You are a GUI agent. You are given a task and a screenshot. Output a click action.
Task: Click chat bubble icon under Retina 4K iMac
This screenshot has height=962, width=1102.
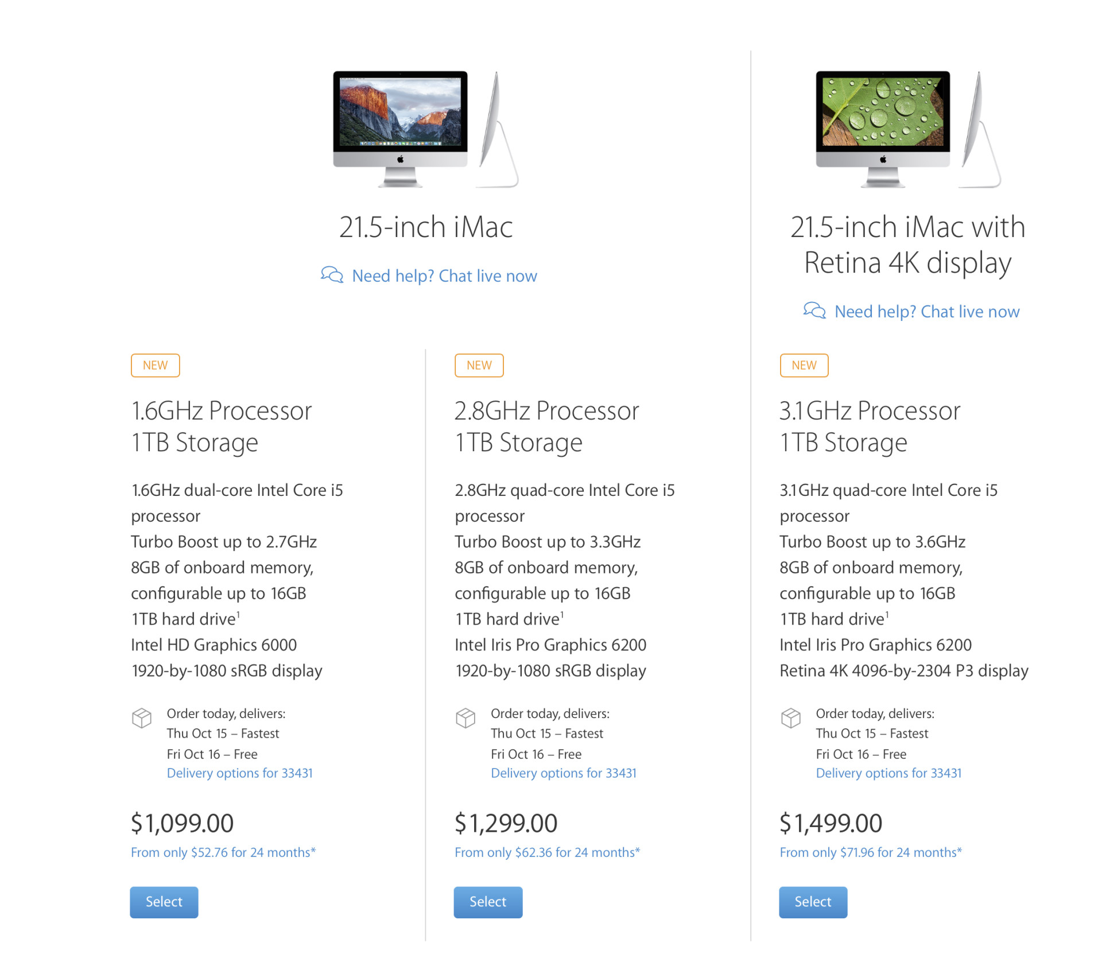click(814, 311)
